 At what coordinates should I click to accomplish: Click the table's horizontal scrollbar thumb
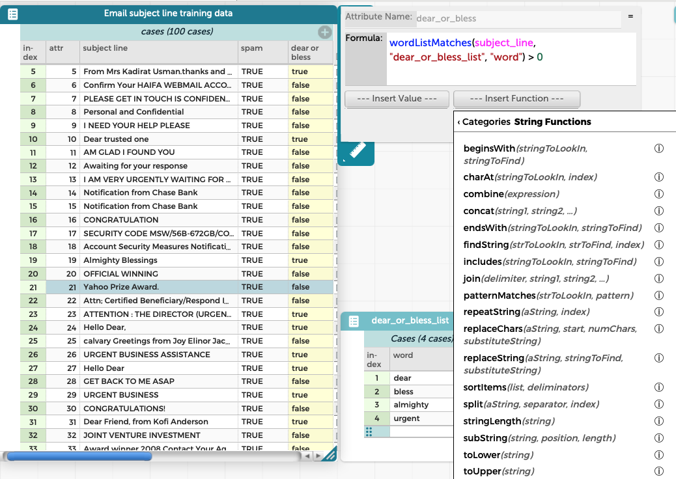78,456
